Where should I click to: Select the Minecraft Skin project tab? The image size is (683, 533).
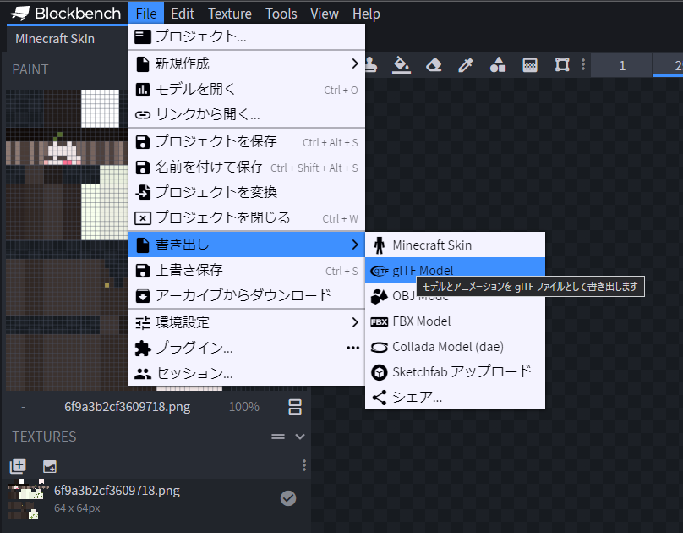click(x=55, y=39)
